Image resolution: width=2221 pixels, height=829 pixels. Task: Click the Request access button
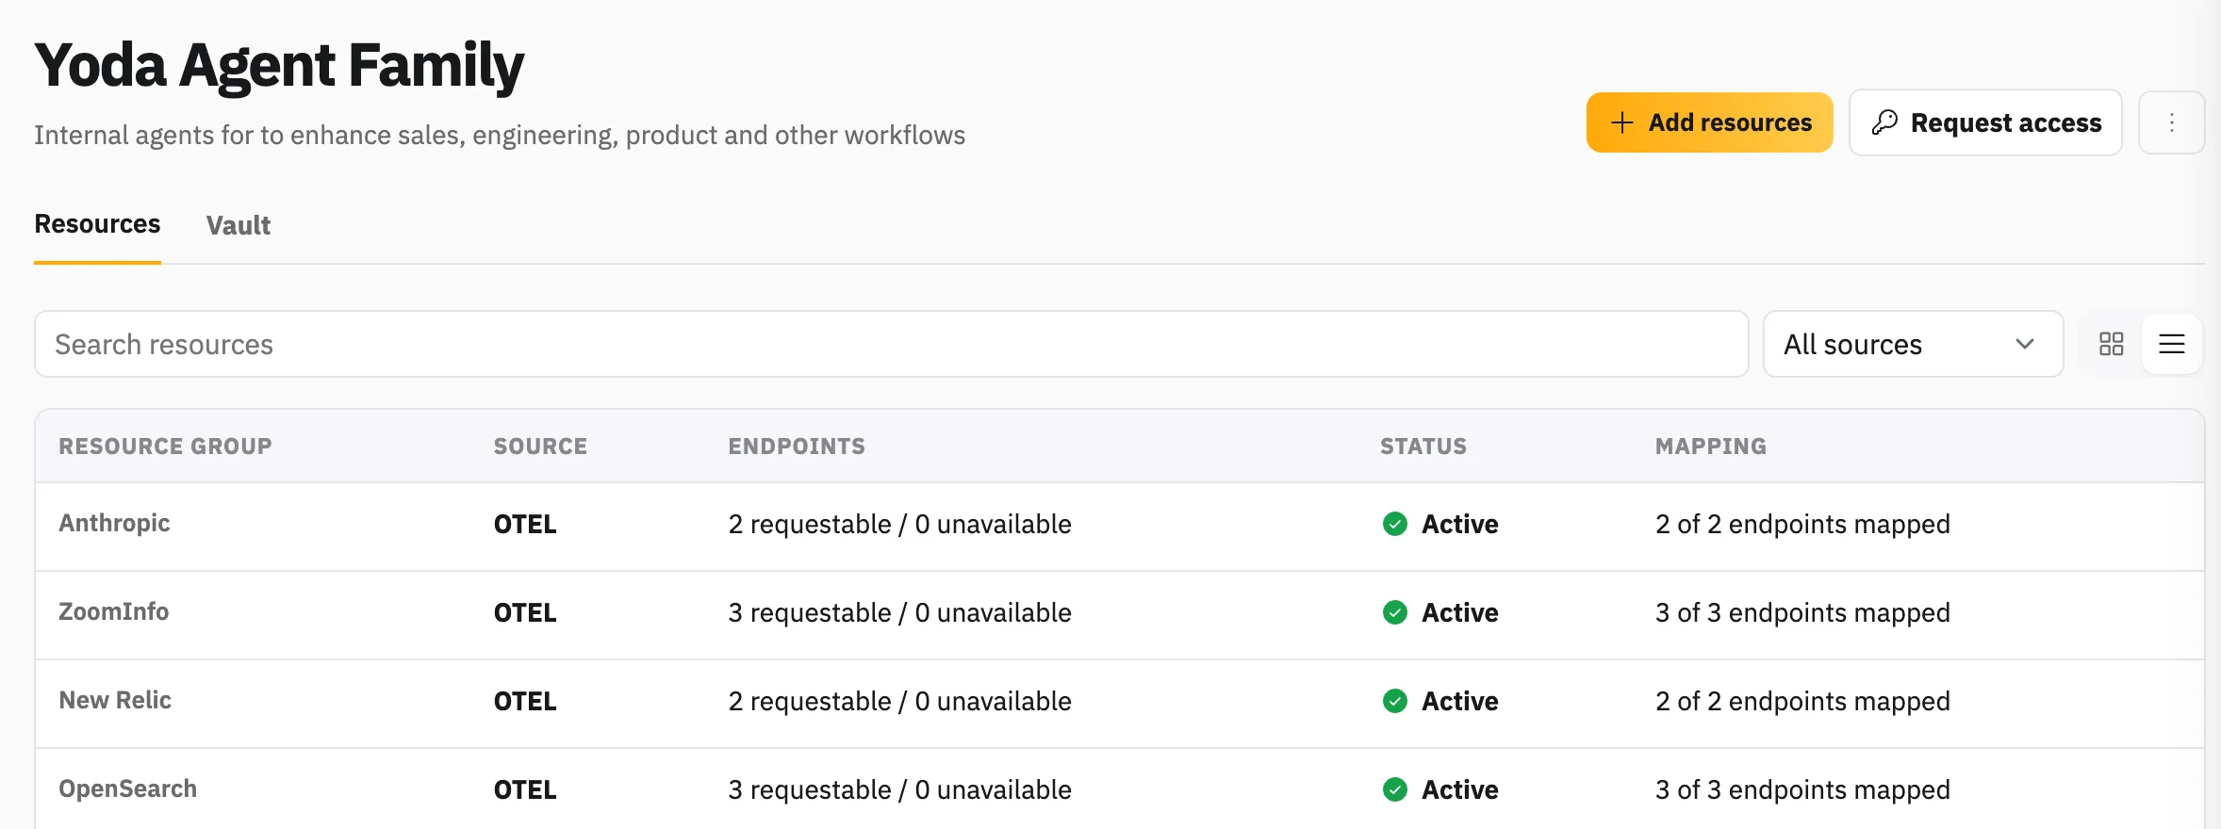pos(1985,122)
